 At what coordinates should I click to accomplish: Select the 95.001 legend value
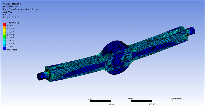point(11,26)
